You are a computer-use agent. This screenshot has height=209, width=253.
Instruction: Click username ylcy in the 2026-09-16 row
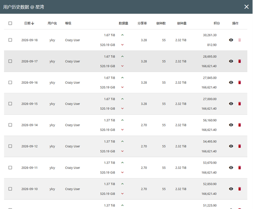(x=52, y=83)
